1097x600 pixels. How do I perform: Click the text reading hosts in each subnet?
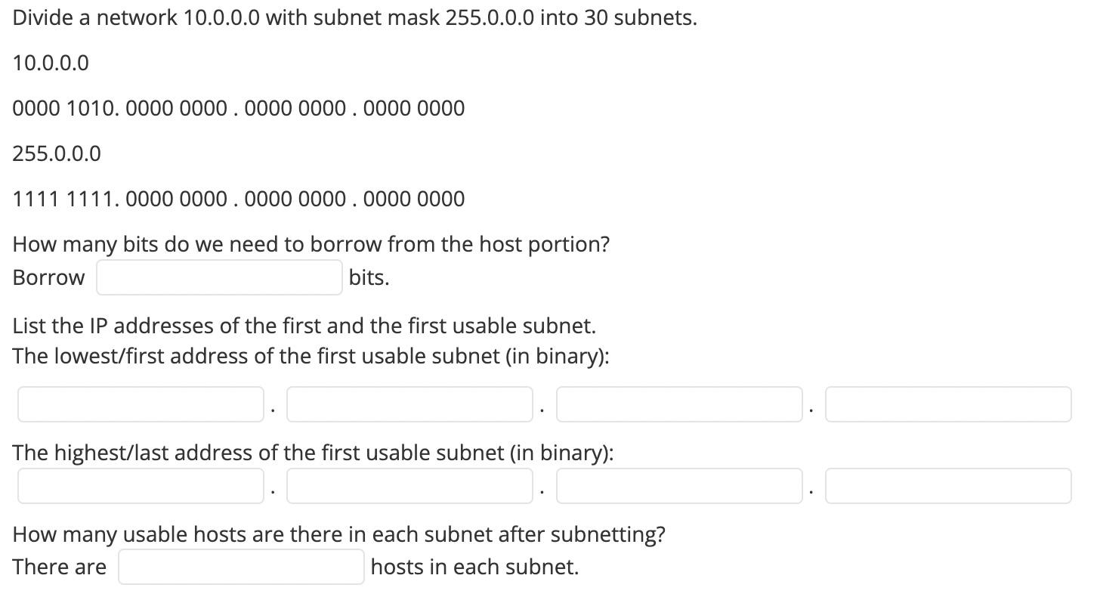click(472, 566)
